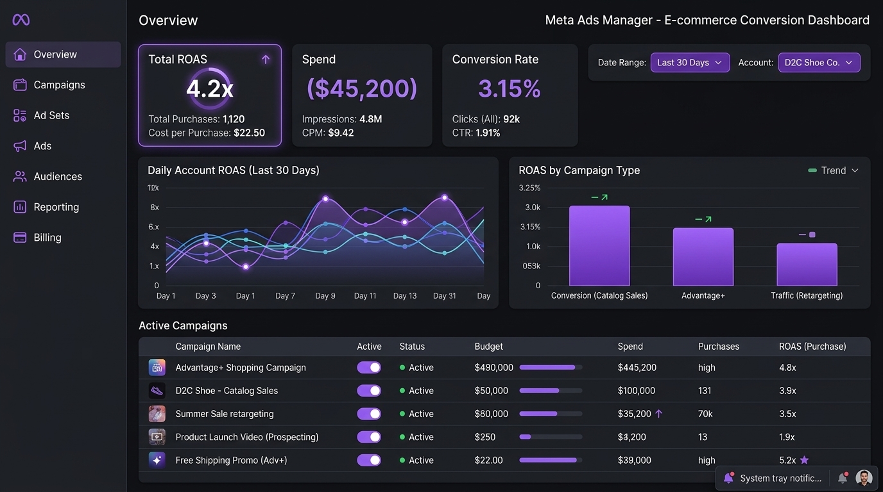This screenshot has width=883, height=492.
Task: Click the Meta logo icon
Action: (x=21, y=20)
